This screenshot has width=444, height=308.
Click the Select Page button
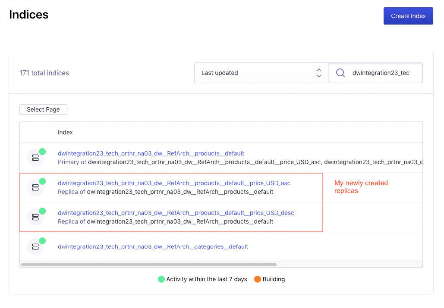point(43,109)
